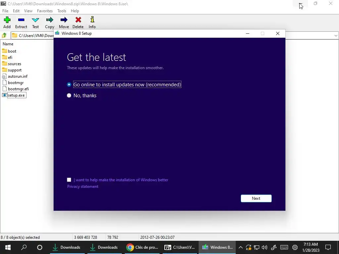339x254 pixels.
Task: Open the notification center icon
Action: pyautogui.click(x=328, y=247)
